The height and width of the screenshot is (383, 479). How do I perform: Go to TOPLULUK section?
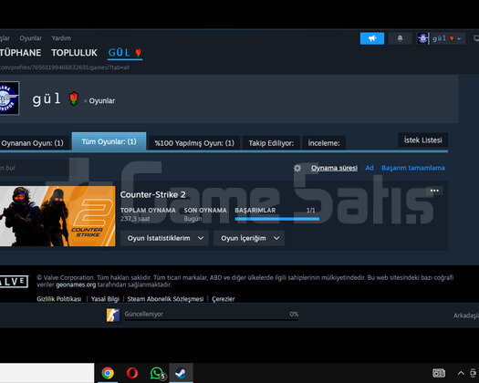coord(74,53)
